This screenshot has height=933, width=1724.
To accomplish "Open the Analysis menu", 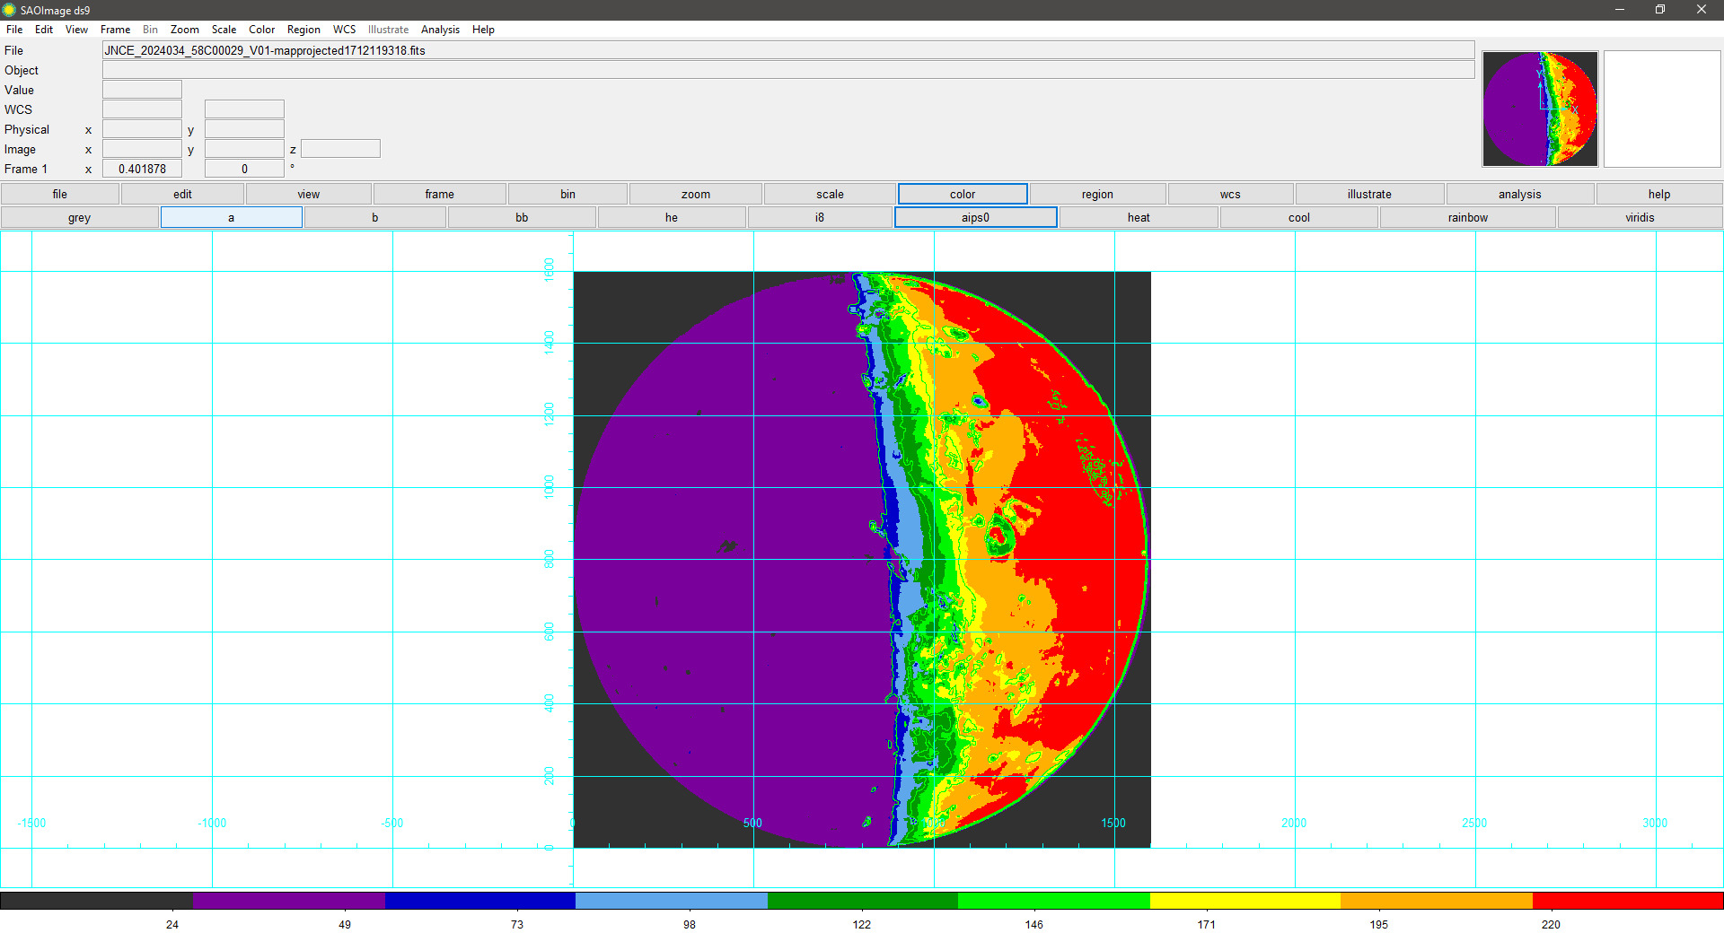I will point(439,30).
